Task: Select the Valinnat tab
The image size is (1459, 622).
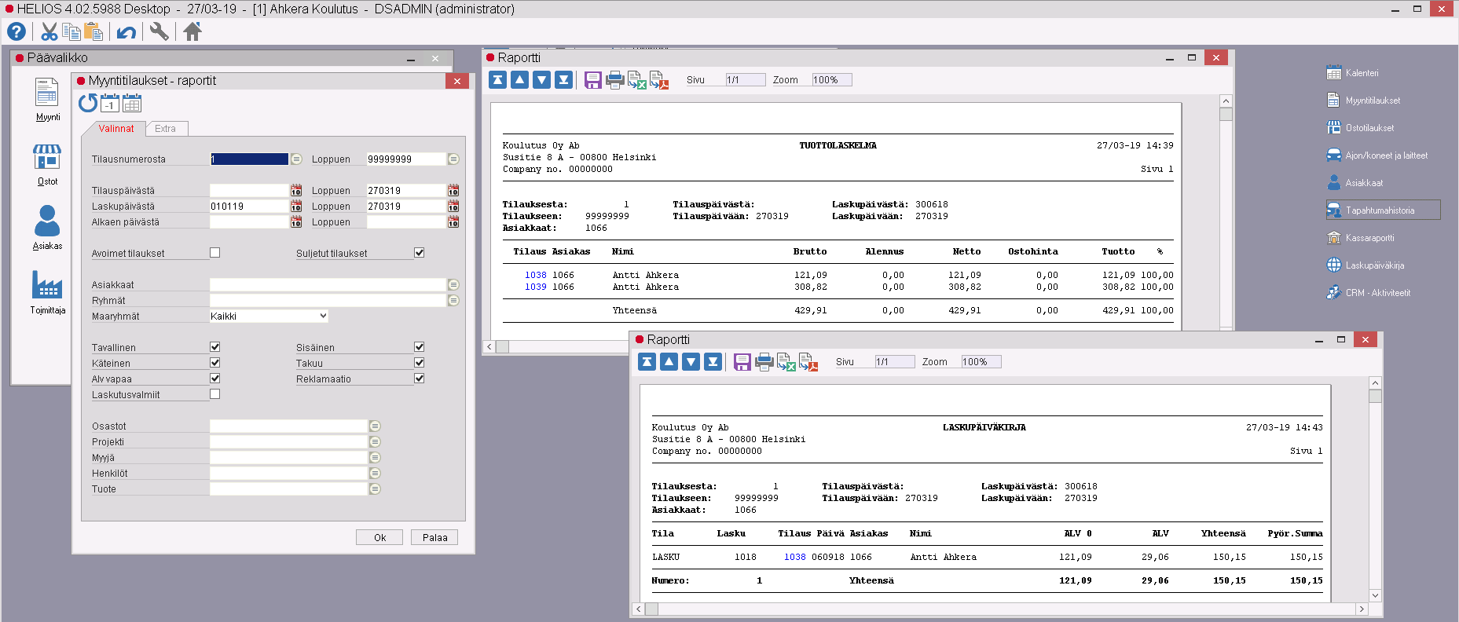Action: 116,129
